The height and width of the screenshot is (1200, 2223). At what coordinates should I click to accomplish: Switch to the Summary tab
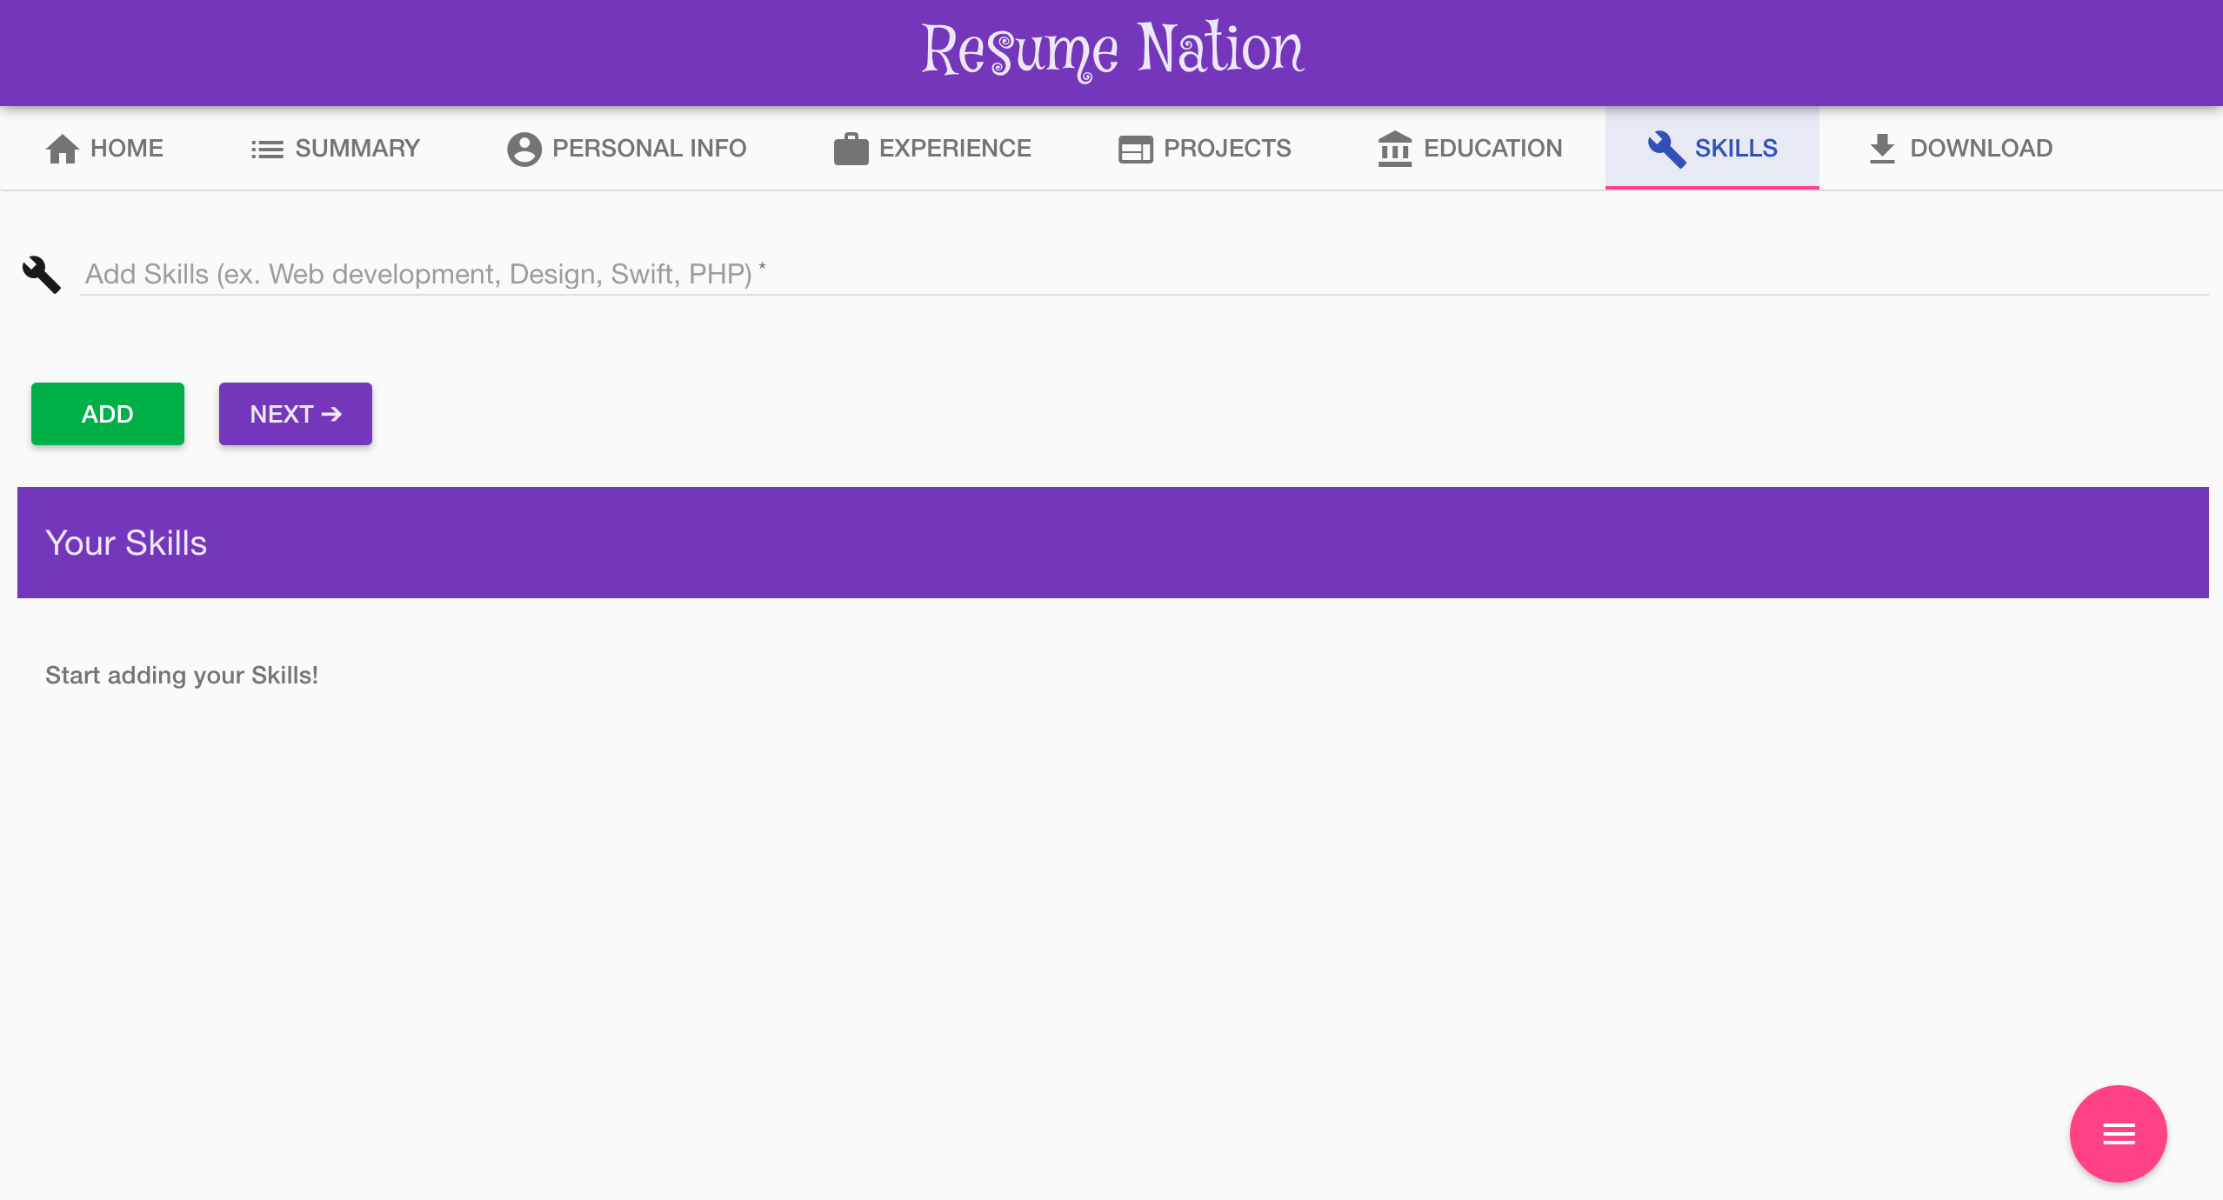point(357,149)
